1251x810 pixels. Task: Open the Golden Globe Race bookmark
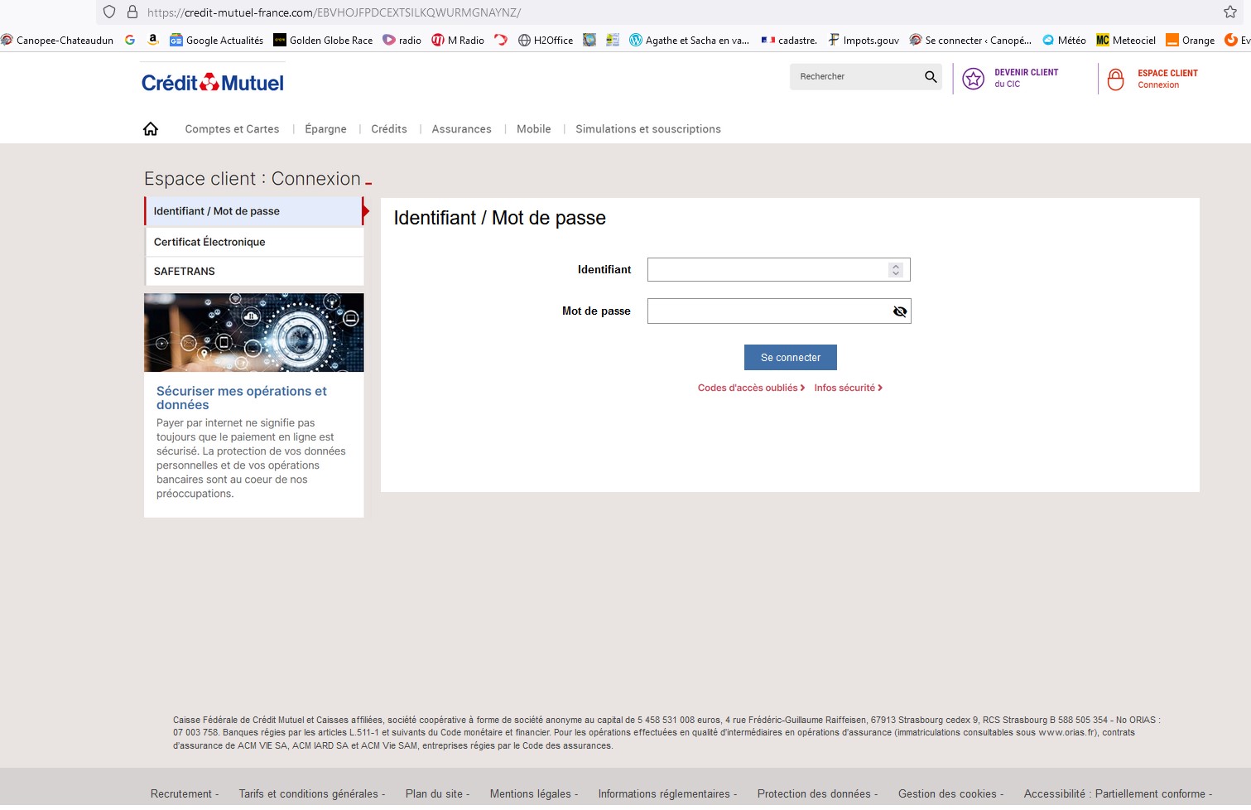[x=323, y=40]
